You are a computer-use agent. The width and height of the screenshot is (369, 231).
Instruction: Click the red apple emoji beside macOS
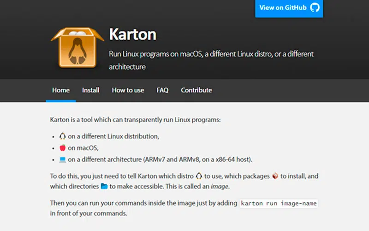pos(63,148)
